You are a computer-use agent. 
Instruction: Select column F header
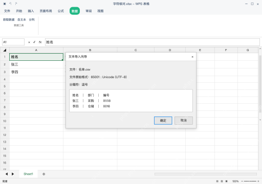click(226, 50)
